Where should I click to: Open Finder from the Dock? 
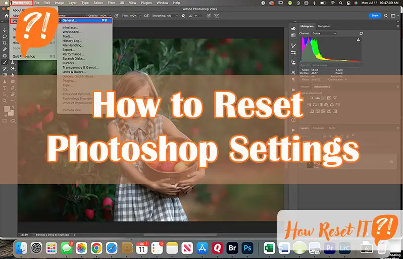21,248
